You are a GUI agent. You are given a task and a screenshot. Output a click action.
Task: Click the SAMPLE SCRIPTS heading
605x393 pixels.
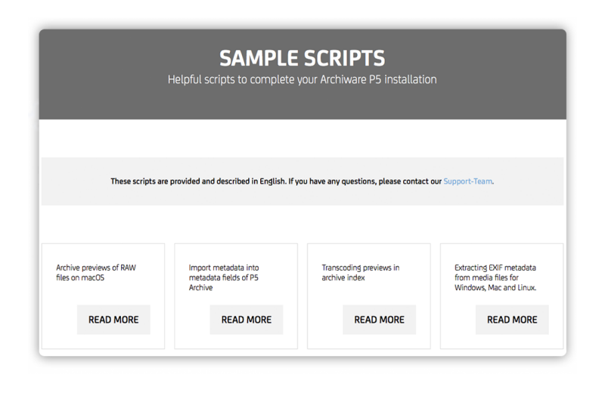[x=302, y=59]
